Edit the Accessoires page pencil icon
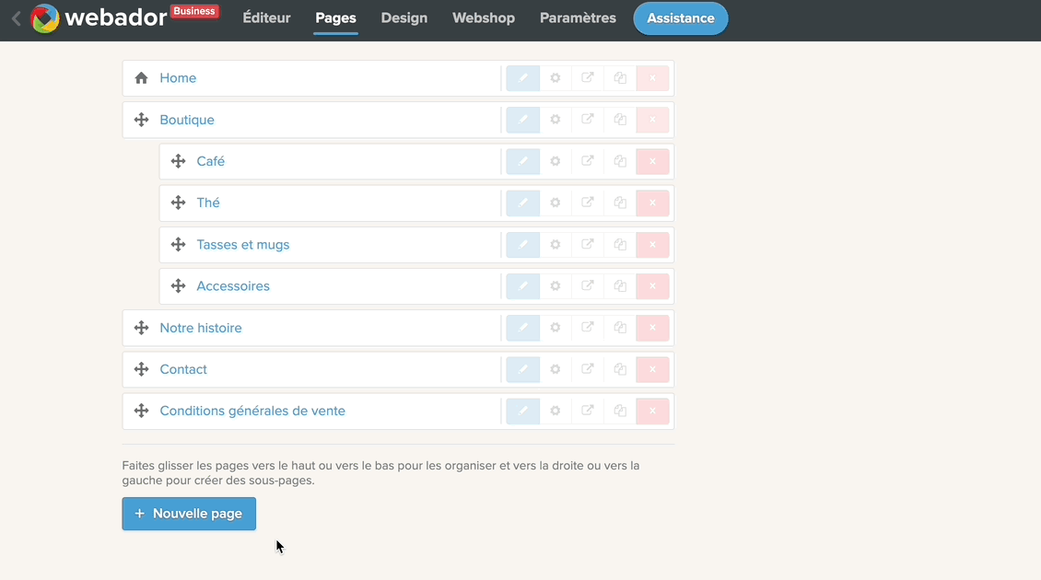The height and width of the screenshot is (580, 1041). (523, 286)
